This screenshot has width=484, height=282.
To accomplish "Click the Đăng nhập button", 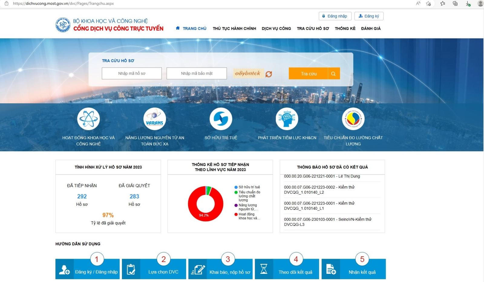I will point(335,16).
